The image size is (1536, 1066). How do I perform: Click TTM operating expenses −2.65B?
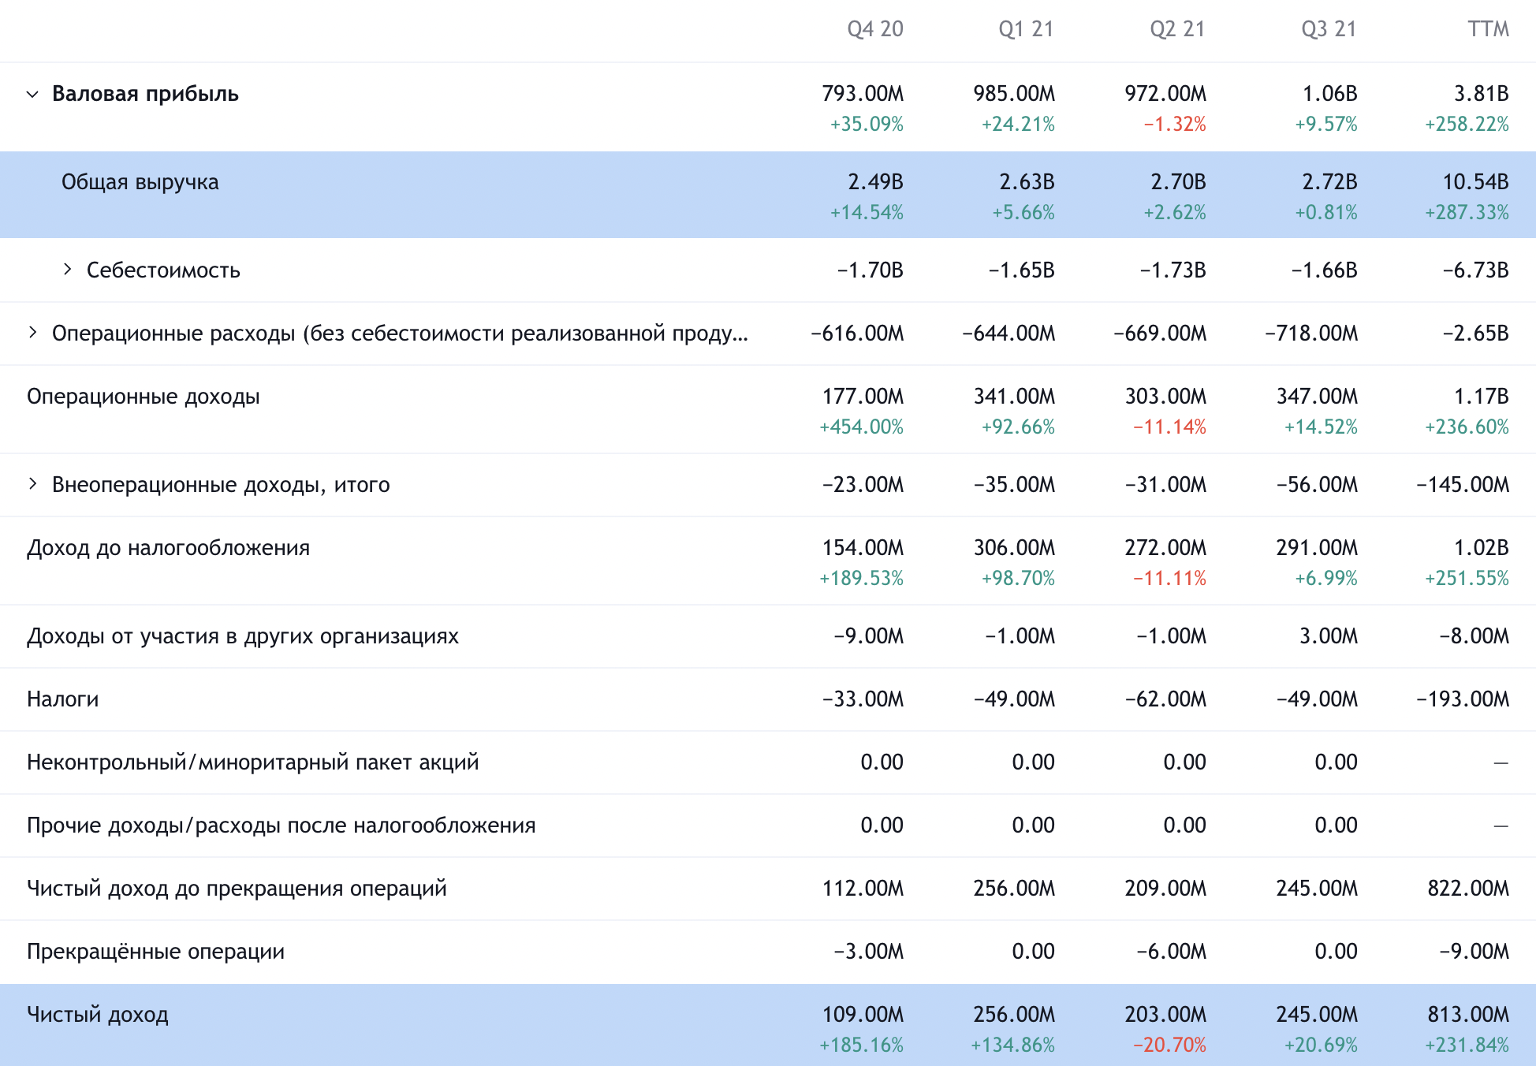(1475, 334)
